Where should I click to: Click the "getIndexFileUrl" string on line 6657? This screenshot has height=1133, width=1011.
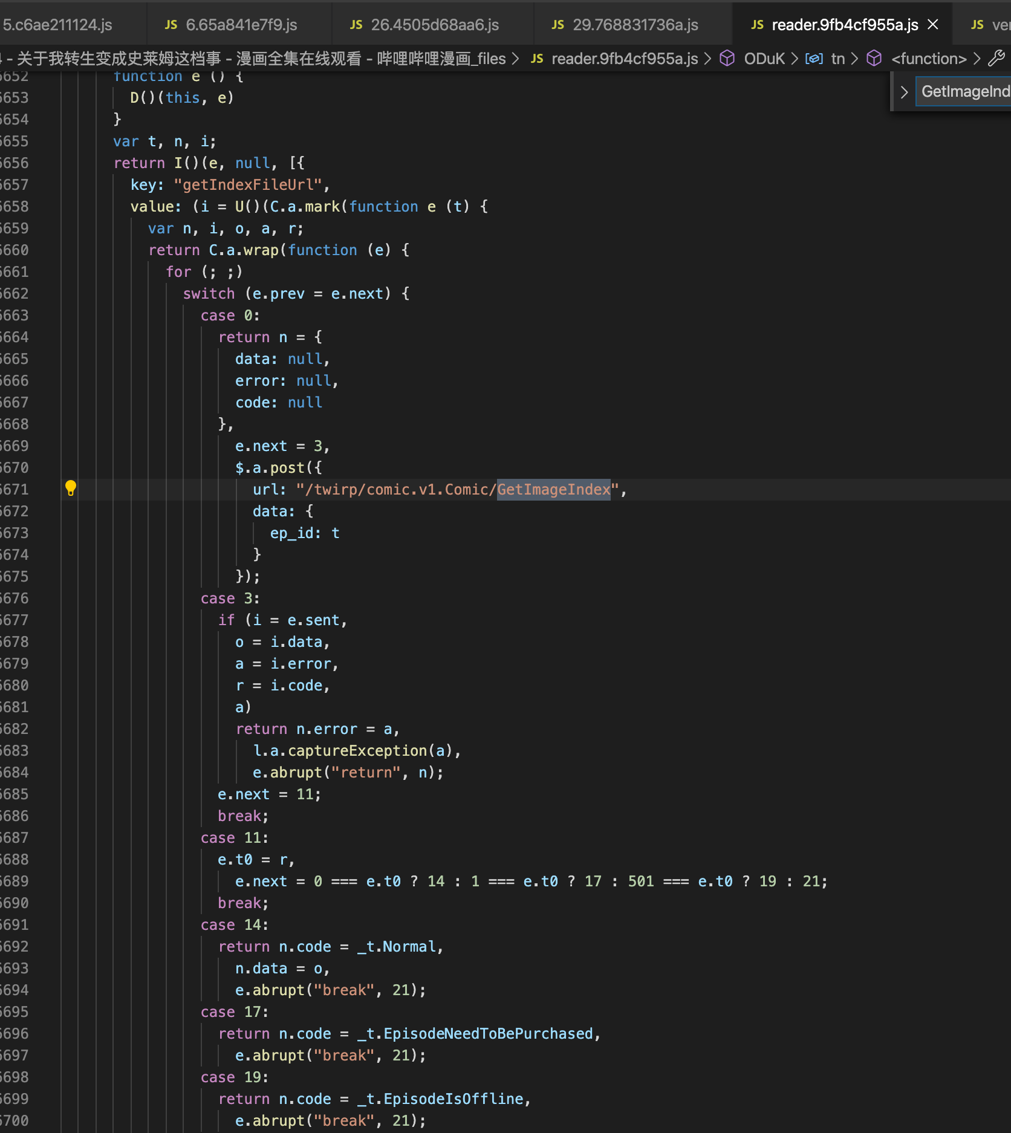[x=248, y=184]
